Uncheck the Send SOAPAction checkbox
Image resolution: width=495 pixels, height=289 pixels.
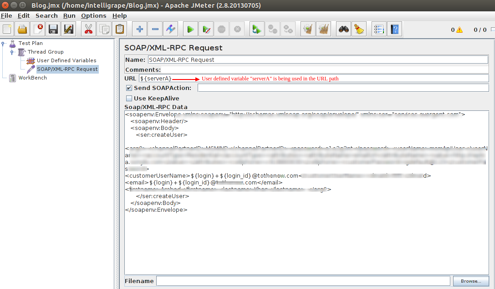click(x=129, y=88)
